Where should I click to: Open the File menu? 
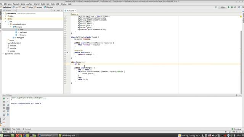click(1, 4)
